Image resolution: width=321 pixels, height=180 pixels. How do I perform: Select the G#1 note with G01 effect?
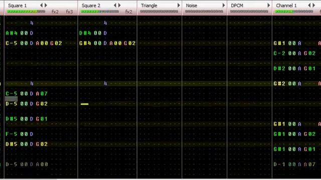[279, 149]
